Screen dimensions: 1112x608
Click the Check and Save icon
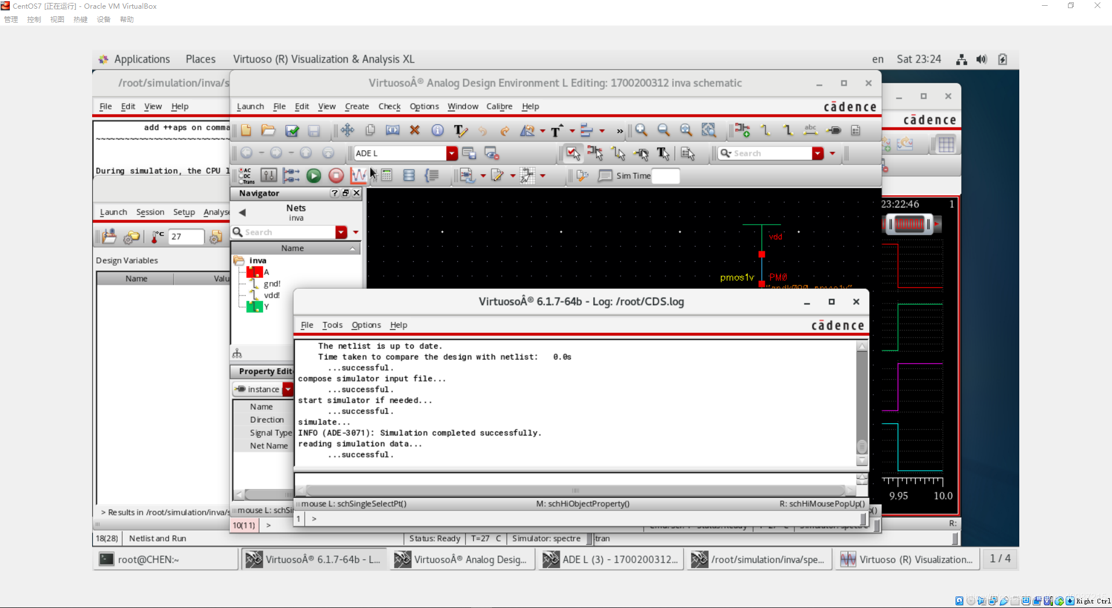click(x=292, y=131)
